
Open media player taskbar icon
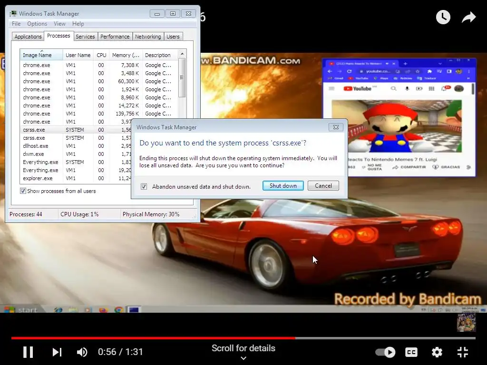pos(88,309)
